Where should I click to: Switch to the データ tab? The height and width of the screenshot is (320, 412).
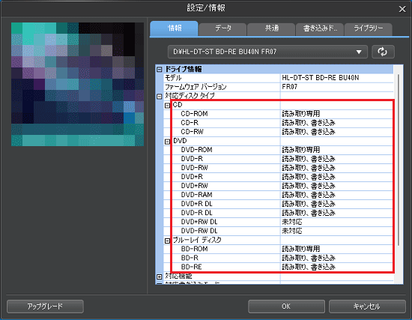222,28
